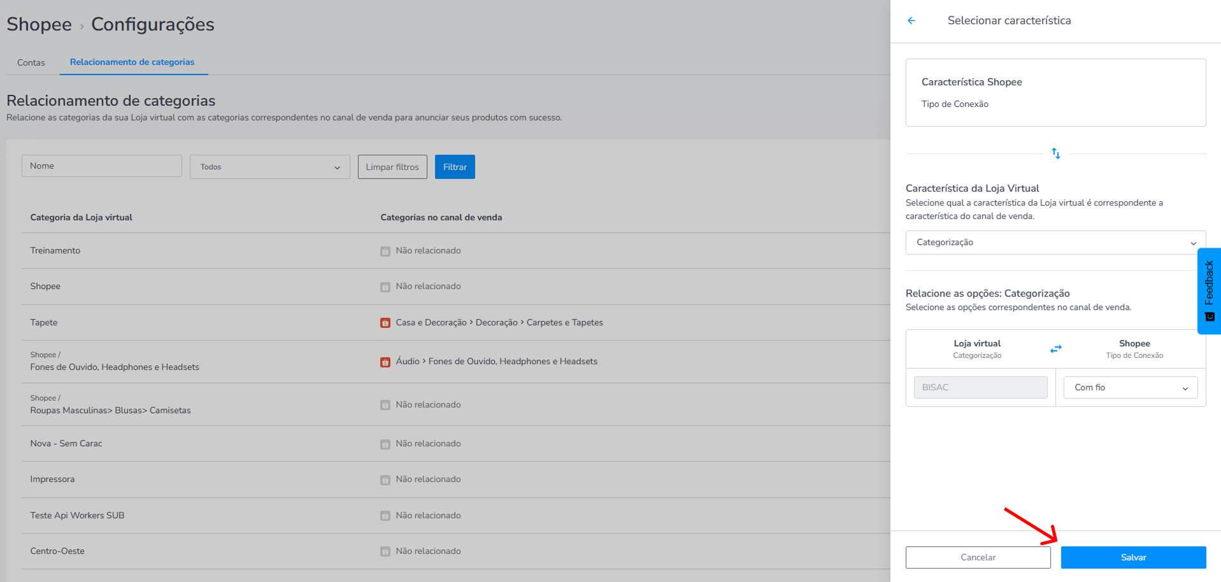The width and height of the screenshot is (1221, 582).
Task: Click the Categorias no canal de venda header
Action: coord(441,217)
